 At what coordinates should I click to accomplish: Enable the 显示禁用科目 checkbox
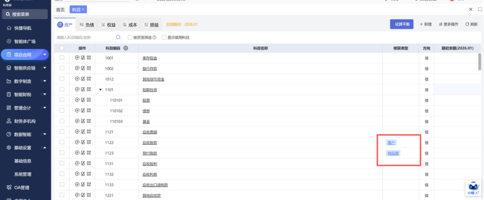pos(164,38)
